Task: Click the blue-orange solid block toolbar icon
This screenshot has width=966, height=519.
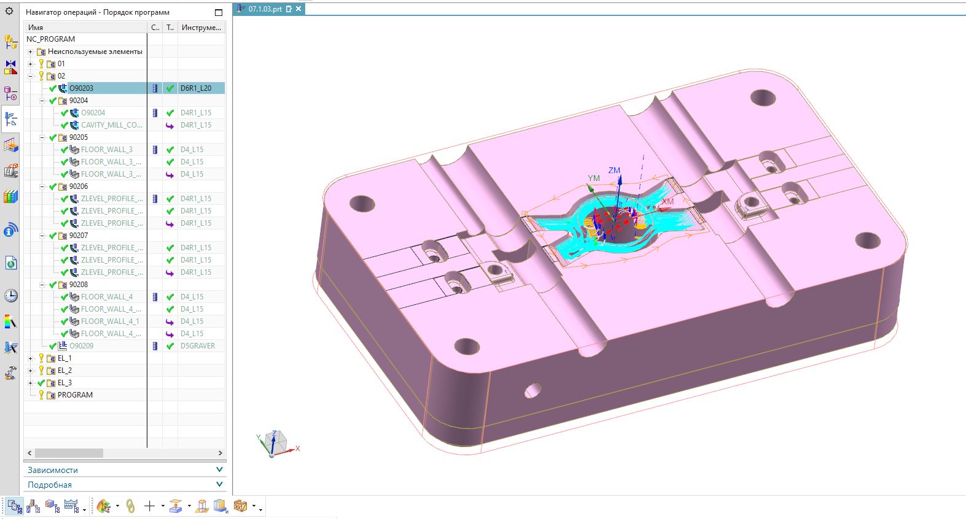Action: [220, 506]
